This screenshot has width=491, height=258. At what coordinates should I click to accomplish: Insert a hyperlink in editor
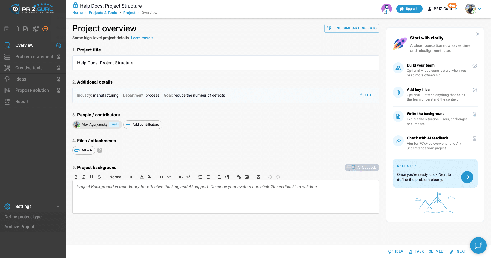[x=239, y=177]
